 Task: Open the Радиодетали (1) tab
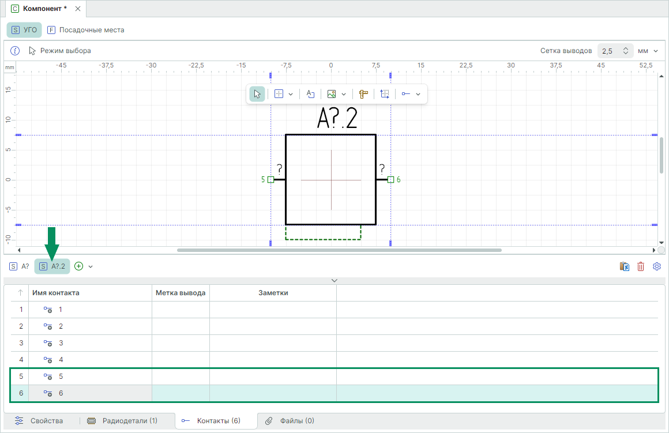point(122,421)
